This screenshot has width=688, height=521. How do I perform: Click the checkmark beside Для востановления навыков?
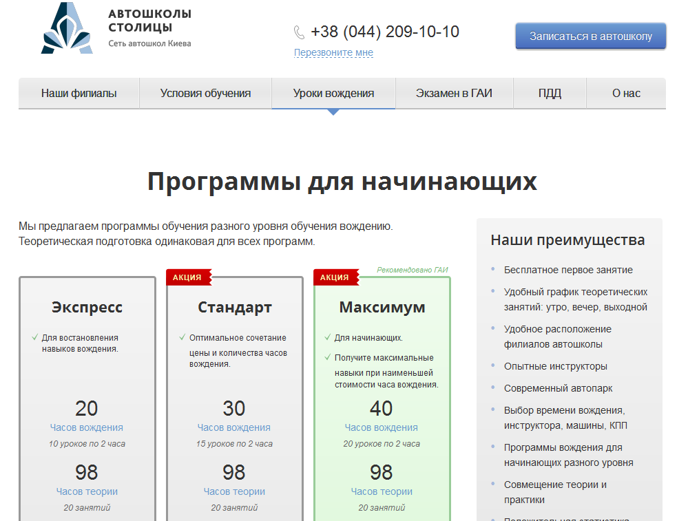click(34, 337)
